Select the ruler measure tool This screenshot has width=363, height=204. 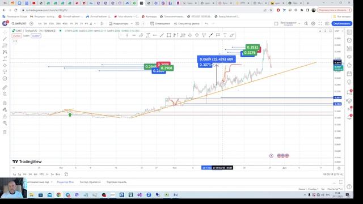click(x=5, y=87)
